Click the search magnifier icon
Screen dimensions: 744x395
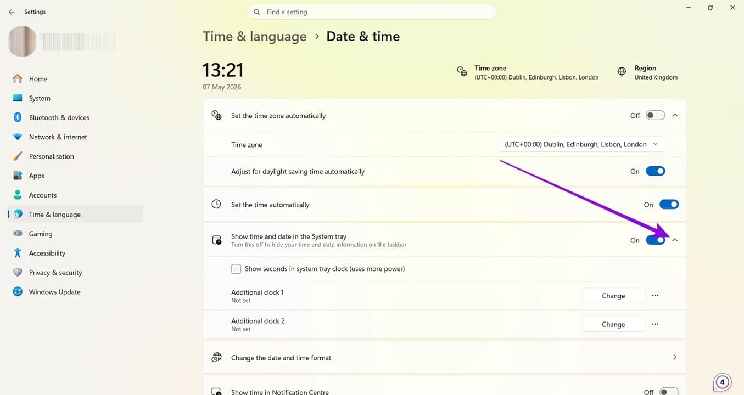(x=257, y=12)
